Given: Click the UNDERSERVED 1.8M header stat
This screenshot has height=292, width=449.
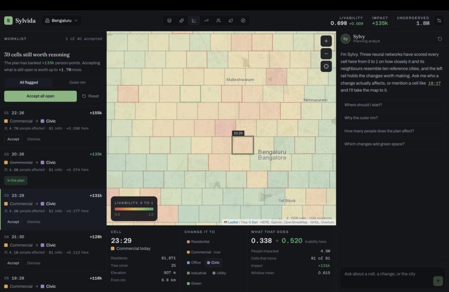Looking at the screenshot, I should [x=413, y=21].
